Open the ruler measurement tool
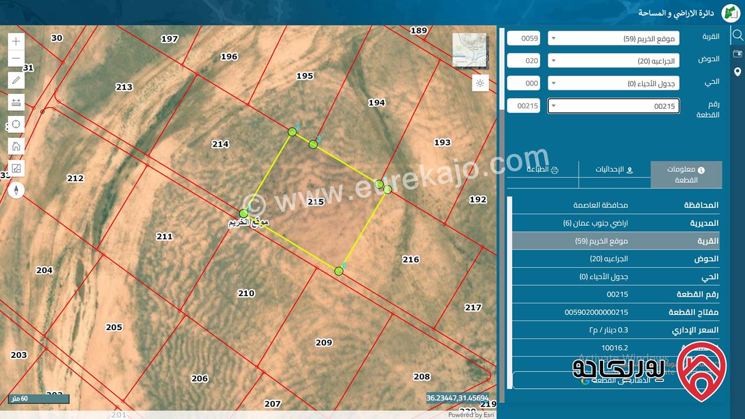 point(16,102)
